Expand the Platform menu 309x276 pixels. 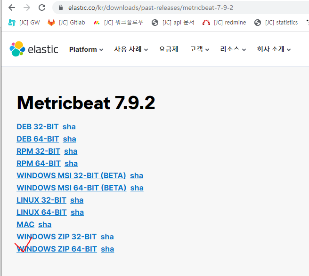pos(86,49)
